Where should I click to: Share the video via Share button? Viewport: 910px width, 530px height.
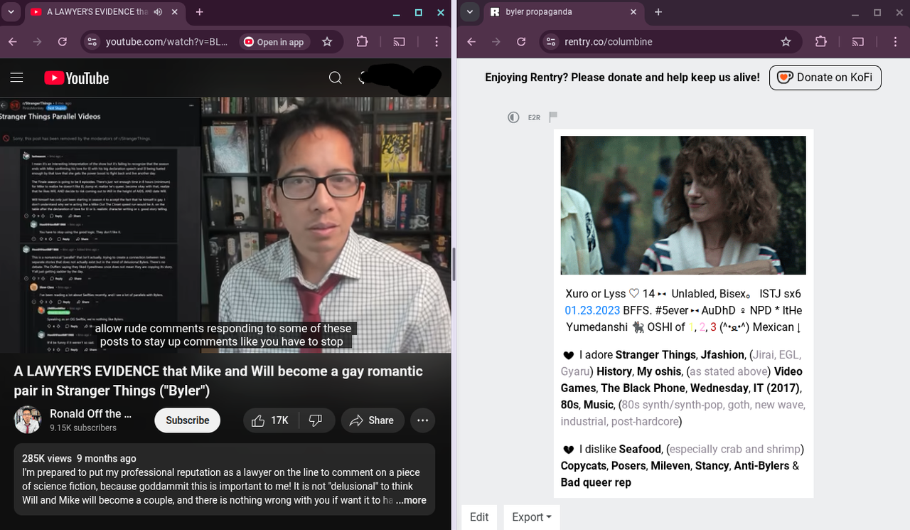point(373,420)
